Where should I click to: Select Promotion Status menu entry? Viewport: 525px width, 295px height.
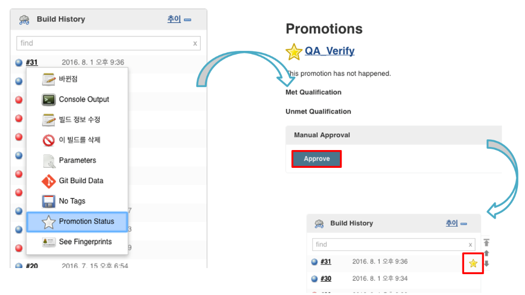coord(86,222)
